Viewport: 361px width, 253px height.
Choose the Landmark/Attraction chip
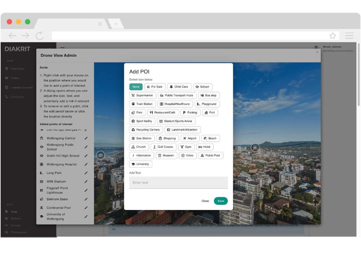183,130
